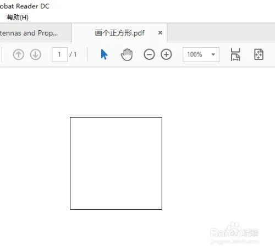Screen dimensions: 275x251
Task: Click the total page count label
Action: point(73,54)
